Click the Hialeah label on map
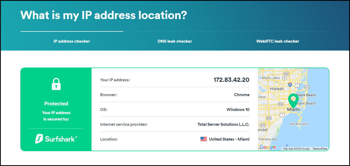 [276, 89]
